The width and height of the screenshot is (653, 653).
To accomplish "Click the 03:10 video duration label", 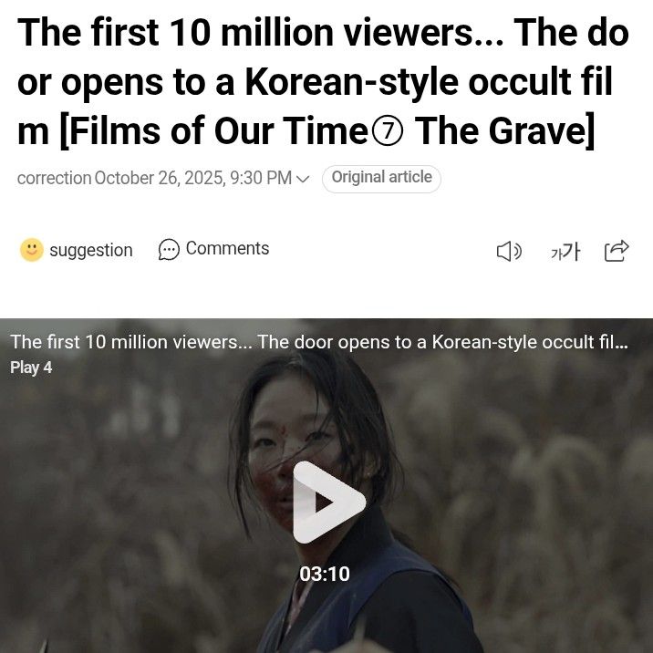I will click(x=325, y=574).
